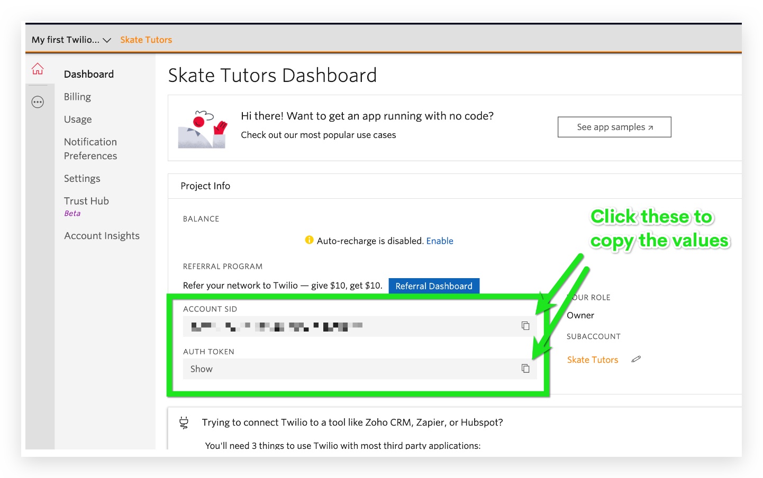Click the REFERRAL PROGRAM label
This screenshot has height=478, width=763.
(223, 266)
